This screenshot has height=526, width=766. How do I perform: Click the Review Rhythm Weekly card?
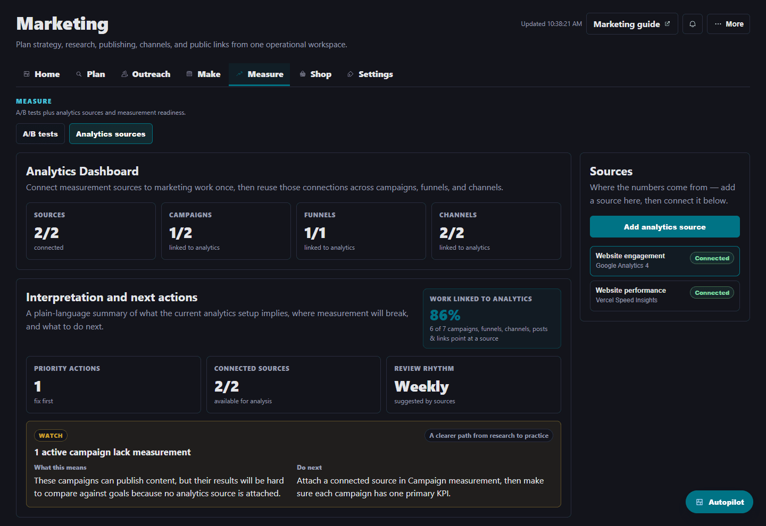(x=473, y=385)
